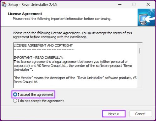Cancel the installation
The image size is (156, 121).
140,114
